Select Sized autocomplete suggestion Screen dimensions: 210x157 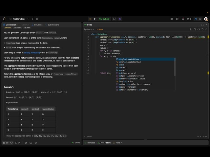tap(145, 65)
